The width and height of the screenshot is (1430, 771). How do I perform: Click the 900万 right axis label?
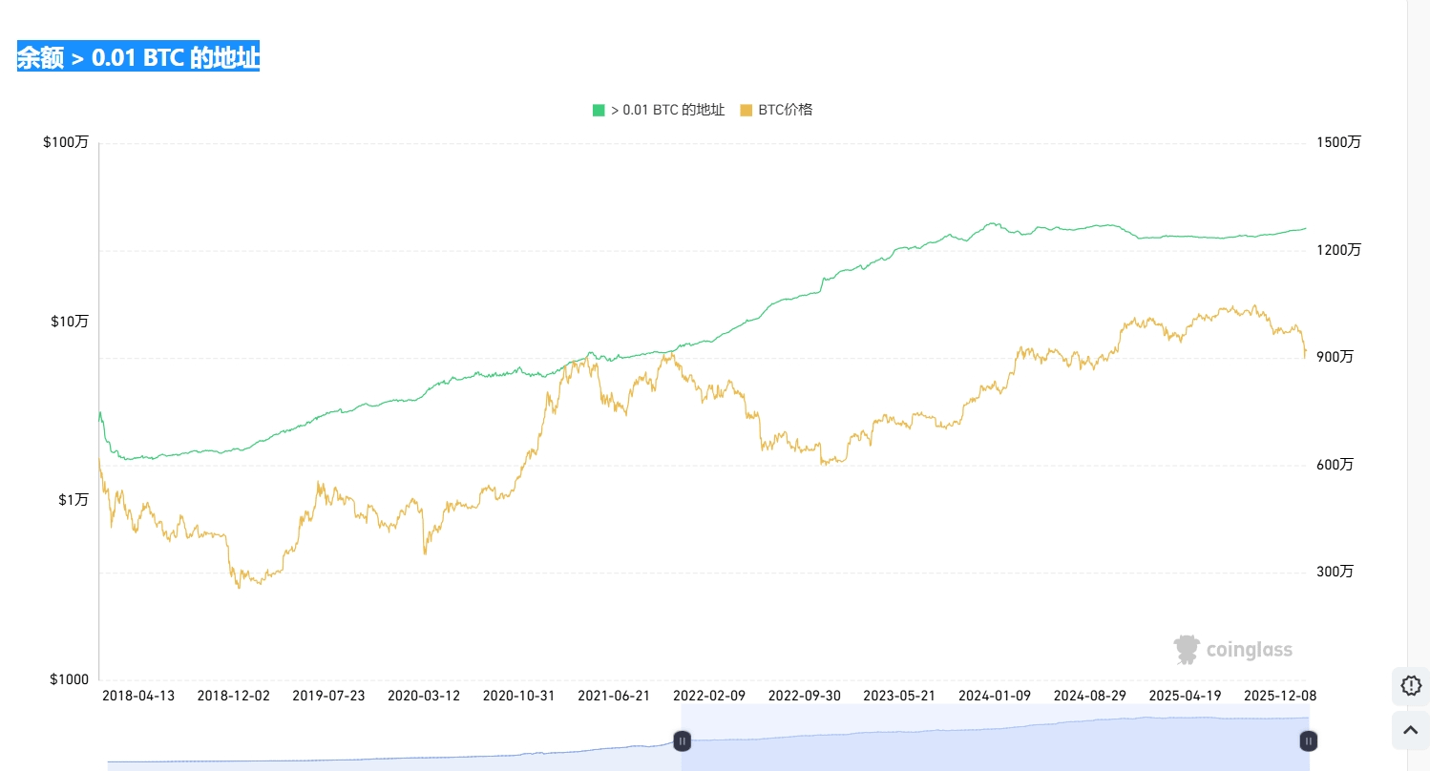point(1335,357)
